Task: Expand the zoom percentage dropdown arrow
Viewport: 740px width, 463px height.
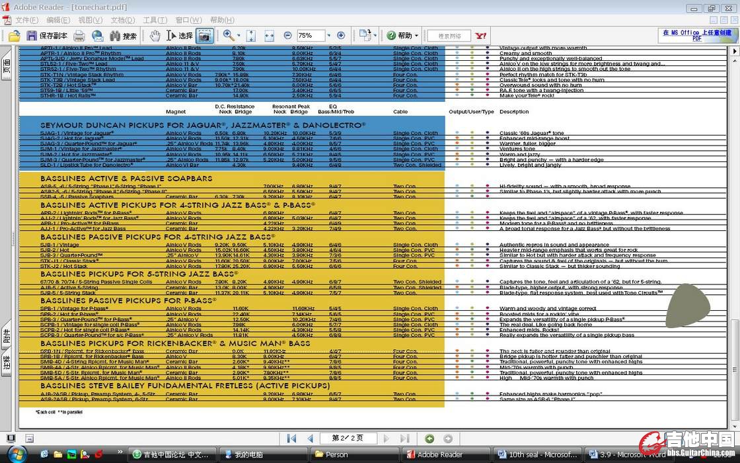Action: coord(329,36)
